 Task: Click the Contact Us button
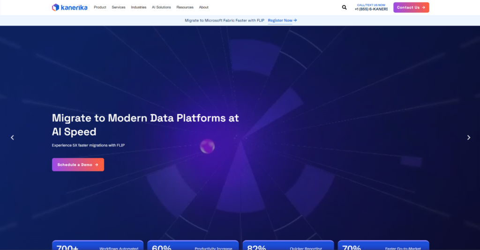tap(411, 7)
